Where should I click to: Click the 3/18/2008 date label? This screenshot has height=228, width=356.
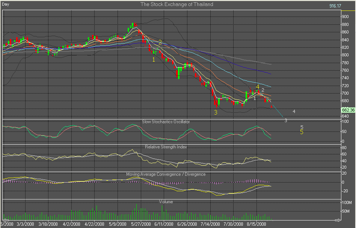click(48, 224)
